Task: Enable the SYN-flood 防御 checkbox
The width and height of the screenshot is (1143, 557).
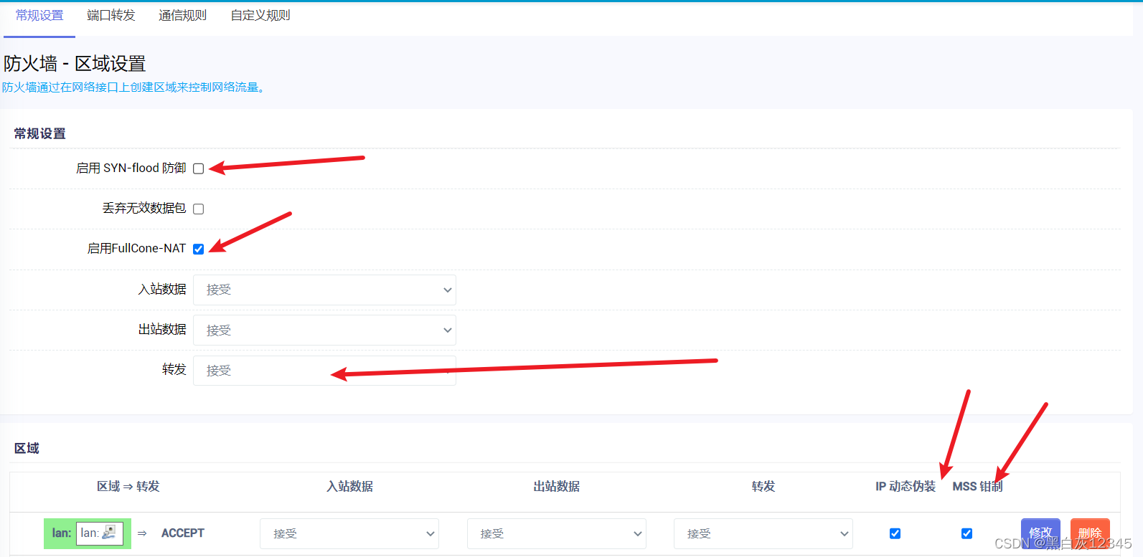Action: point(199,168)
